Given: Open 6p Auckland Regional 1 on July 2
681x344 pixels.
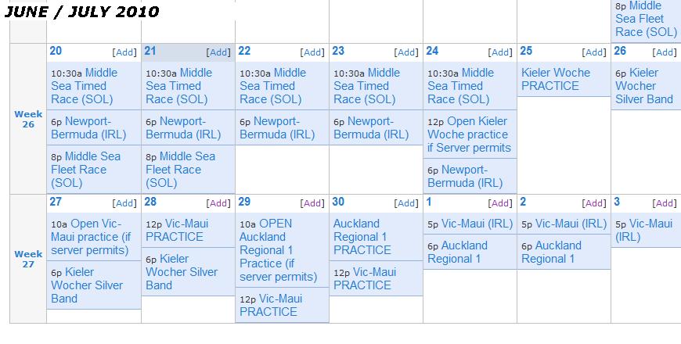Looking at the screenshot, I should click(x=551, y=252).
